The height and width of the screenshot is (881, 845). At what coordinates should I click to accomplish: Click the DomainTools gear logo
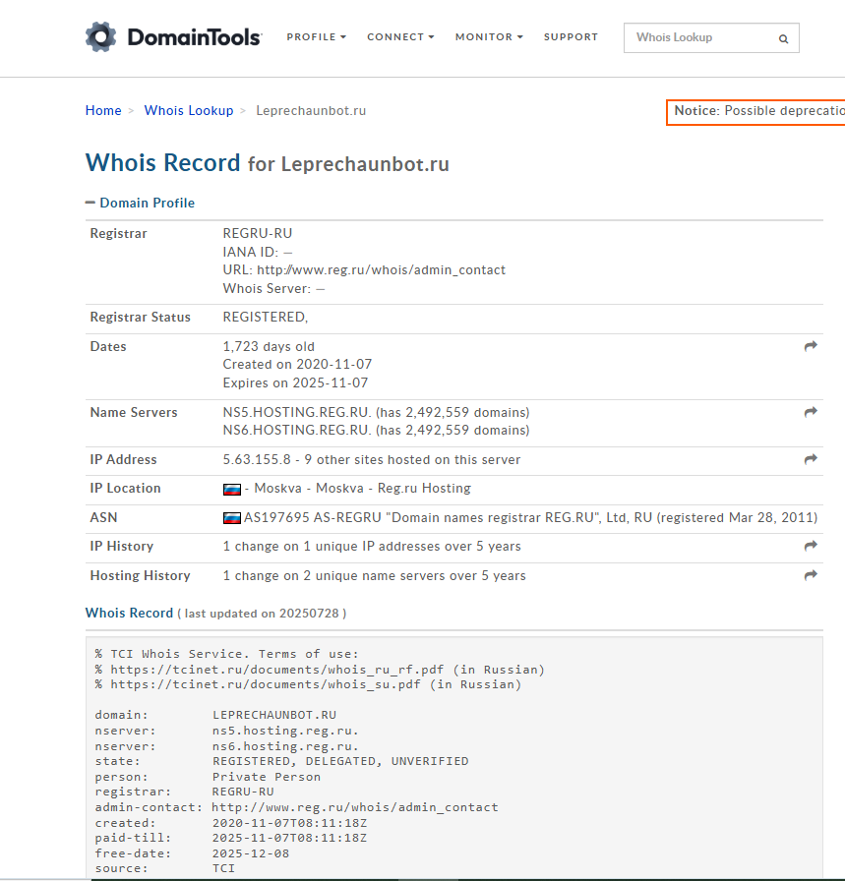pyautogui.click(x=100, y=37)
